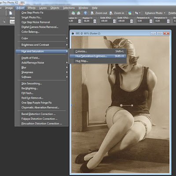Click the Perspective X stepper arrows
This screenshot has width=176, height=176.
click(151, 21)
